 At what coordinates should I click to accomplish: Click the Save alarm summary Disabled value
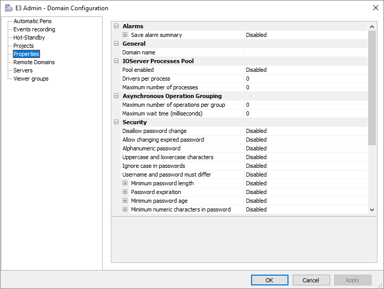(306, 35)
